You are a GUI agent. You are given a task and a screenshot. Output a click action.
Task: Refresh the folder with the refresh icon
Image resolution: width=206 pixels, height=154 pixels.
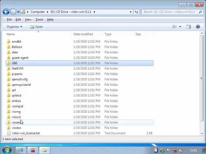pyautogui.click(x=136, y=12)
